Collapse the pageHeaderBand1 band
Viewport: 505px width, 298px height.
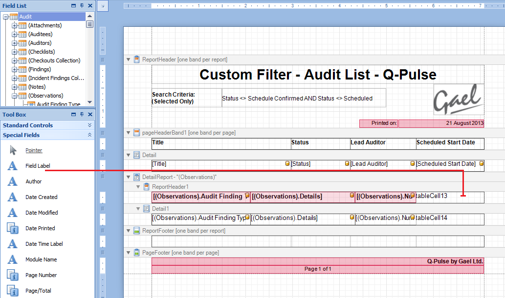[x=128, y=133]
